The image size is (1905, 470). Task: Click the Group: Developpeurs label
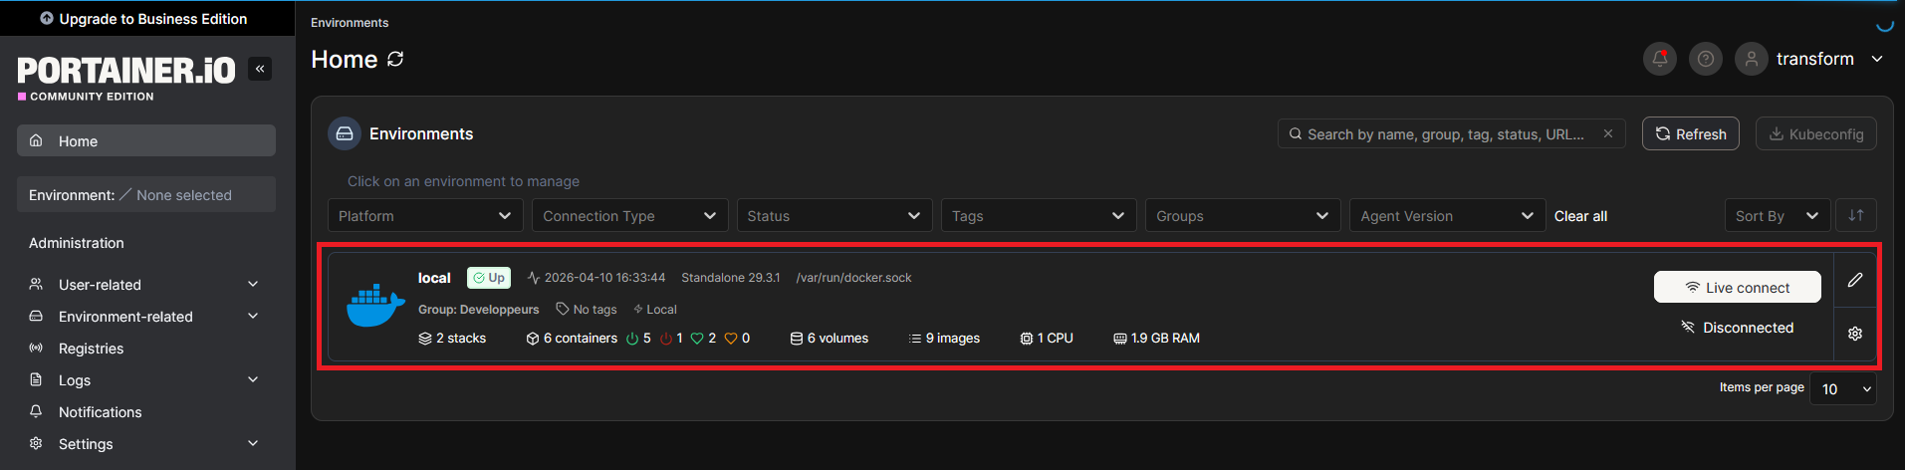[479, 310]
